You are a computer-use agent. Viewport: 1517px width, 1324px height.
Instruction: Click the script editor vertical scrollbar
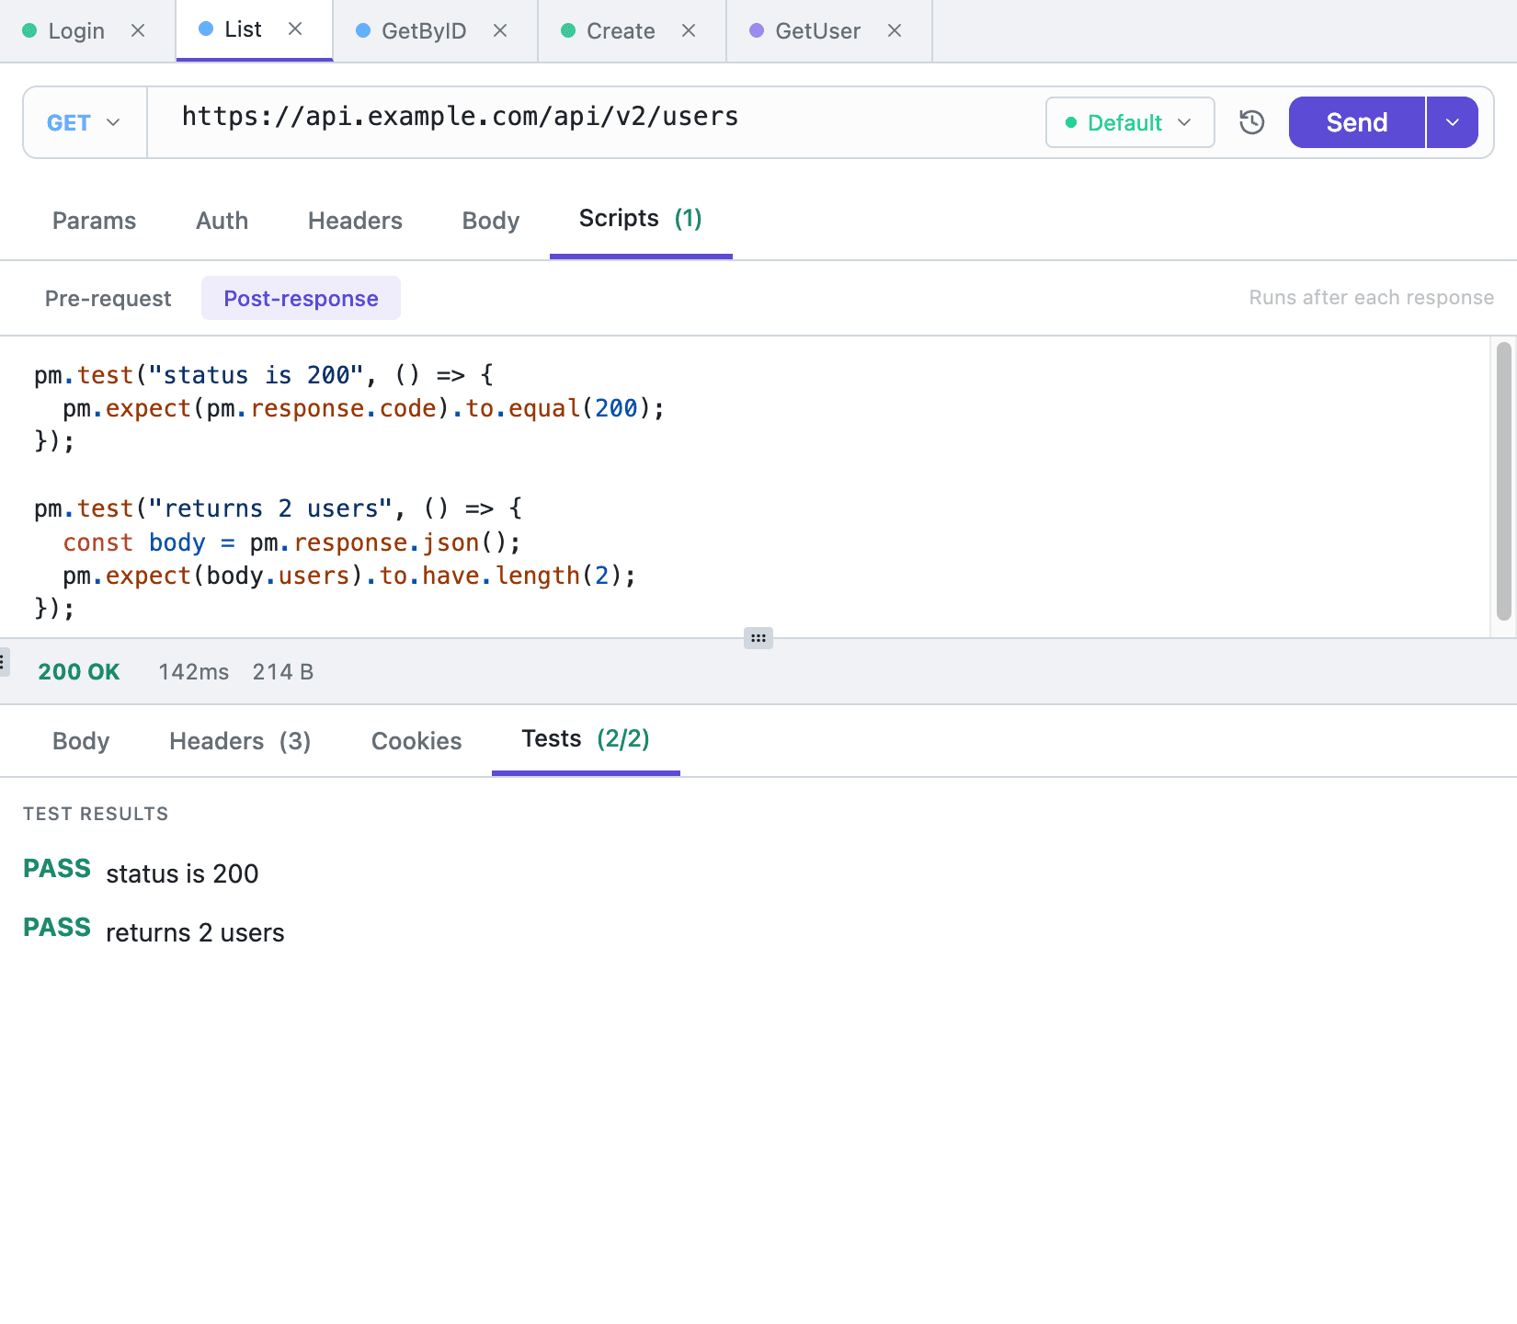click(x=1504, y=482)
